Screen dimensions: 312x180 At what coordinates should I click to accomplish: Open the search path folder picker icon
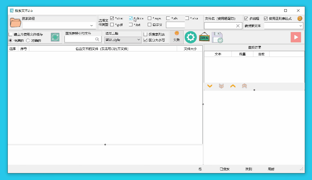tap(15, 22)
